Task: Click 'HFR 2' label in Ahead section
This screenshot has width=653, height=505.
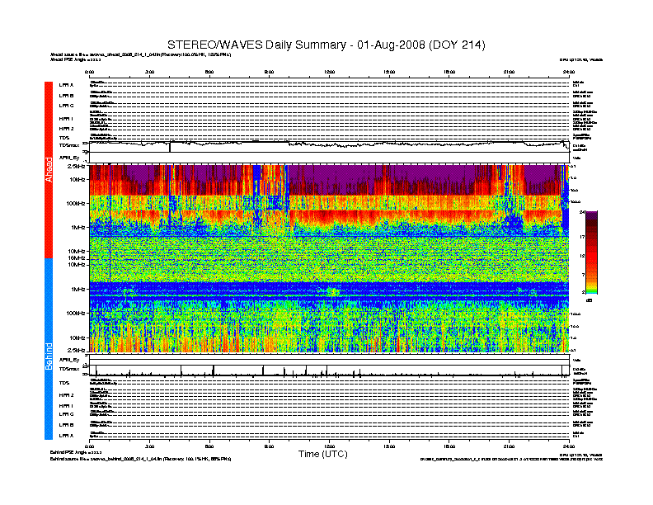Action: 66,129
